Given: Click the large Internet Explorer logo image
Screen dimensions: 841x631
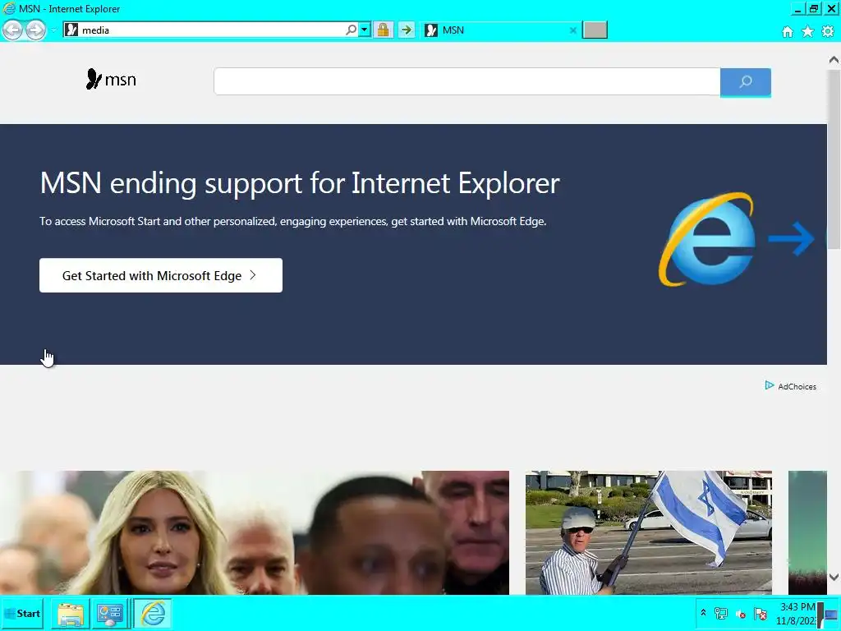Looking at the screenshot, I should coord(707,239).
